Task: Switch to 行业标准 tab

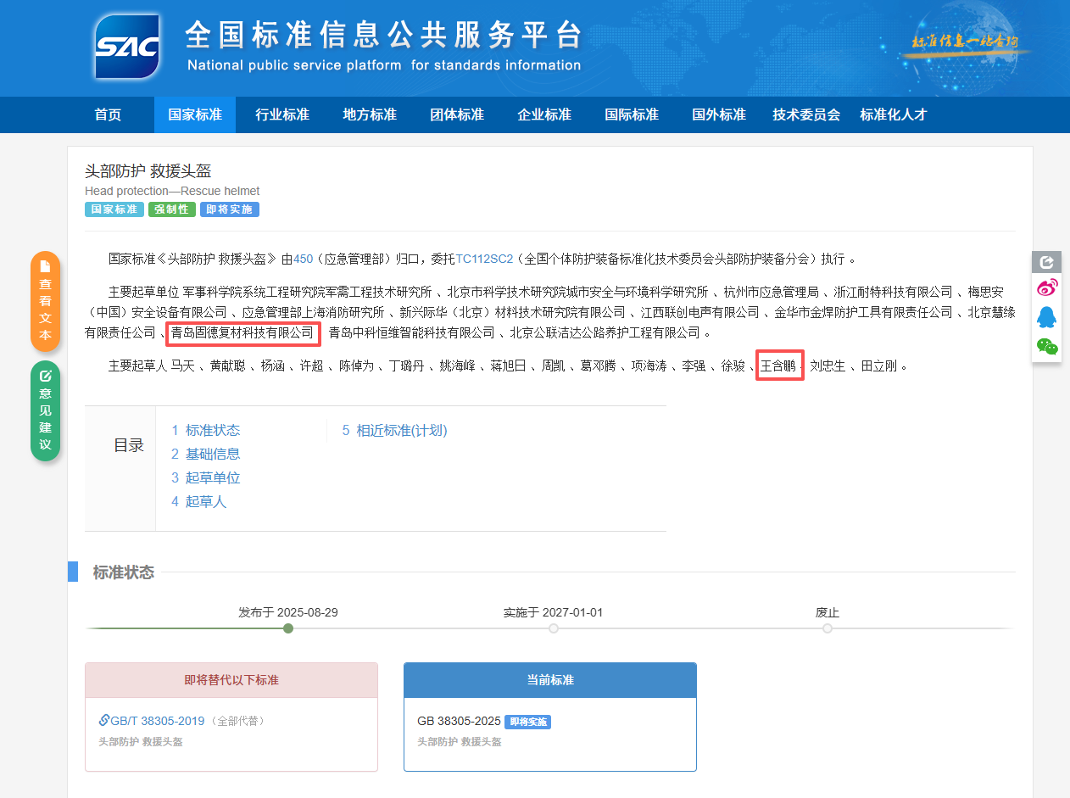Action: click(x=282, y=114)
